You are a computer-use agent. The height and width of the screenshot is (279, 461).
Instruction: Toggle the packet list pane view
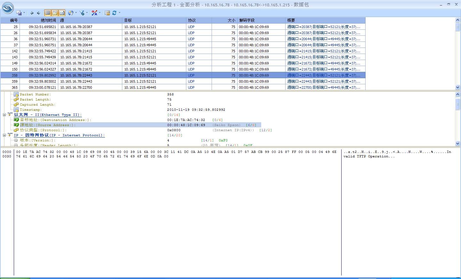pos(47,13)
